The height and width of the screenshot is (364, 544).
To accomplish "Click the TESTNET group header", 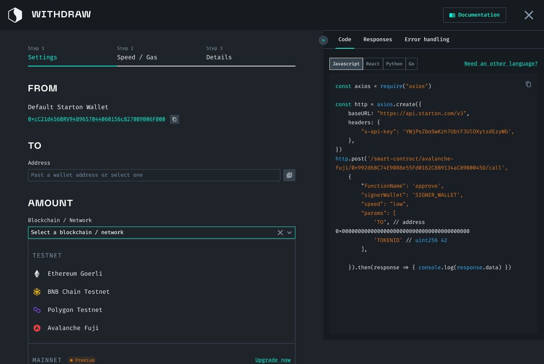I will click(x=47, y=256).
